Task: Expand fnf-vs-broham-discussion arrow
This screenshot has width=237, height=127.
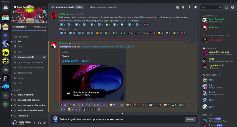Action: (11, 110)
